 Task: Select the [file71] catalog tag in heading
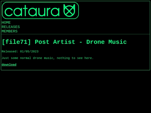pyautogui.click(x=16, y=42)
